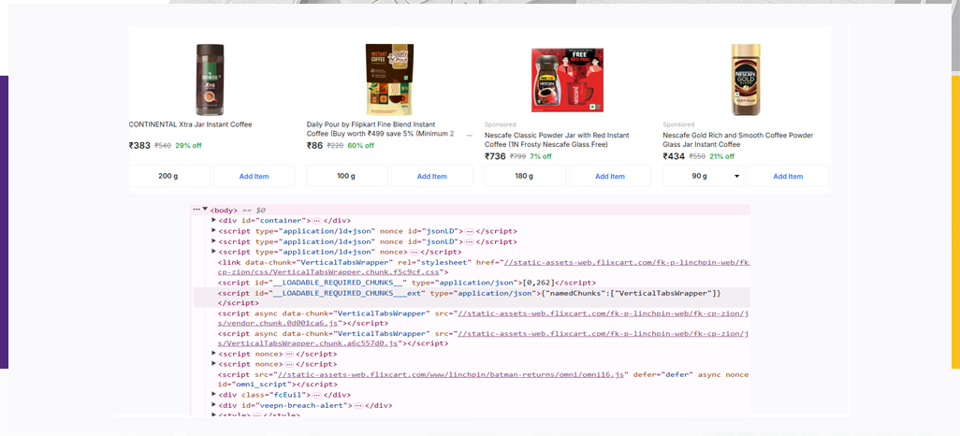Select the Nescafe Gold jar image
Screen dimensions: 960x436
click(x=746, y=80)
